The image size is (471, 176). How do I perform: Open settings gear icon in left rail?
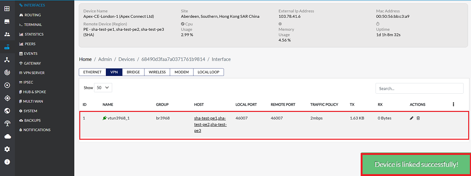[7, 149]
